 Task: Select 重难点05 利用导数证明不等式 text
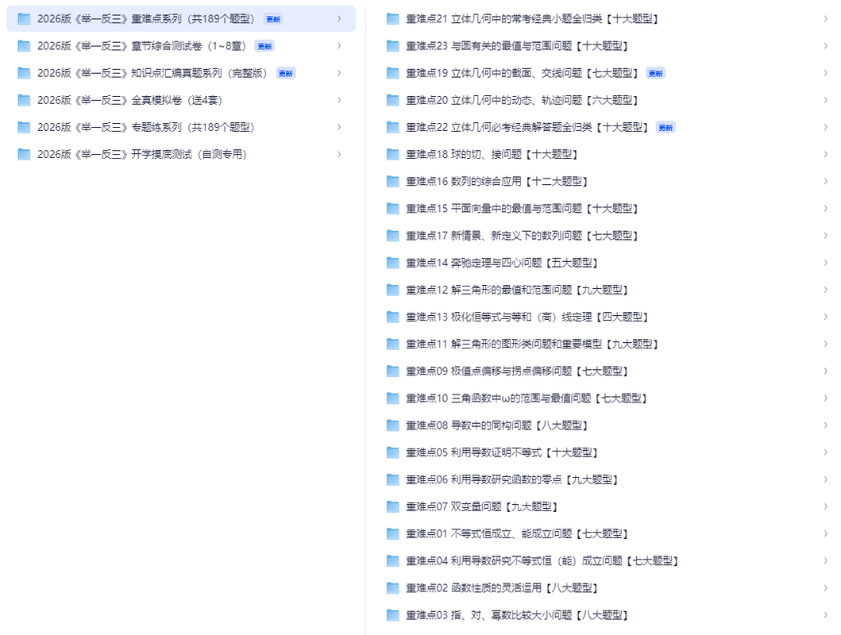[473, 452]
